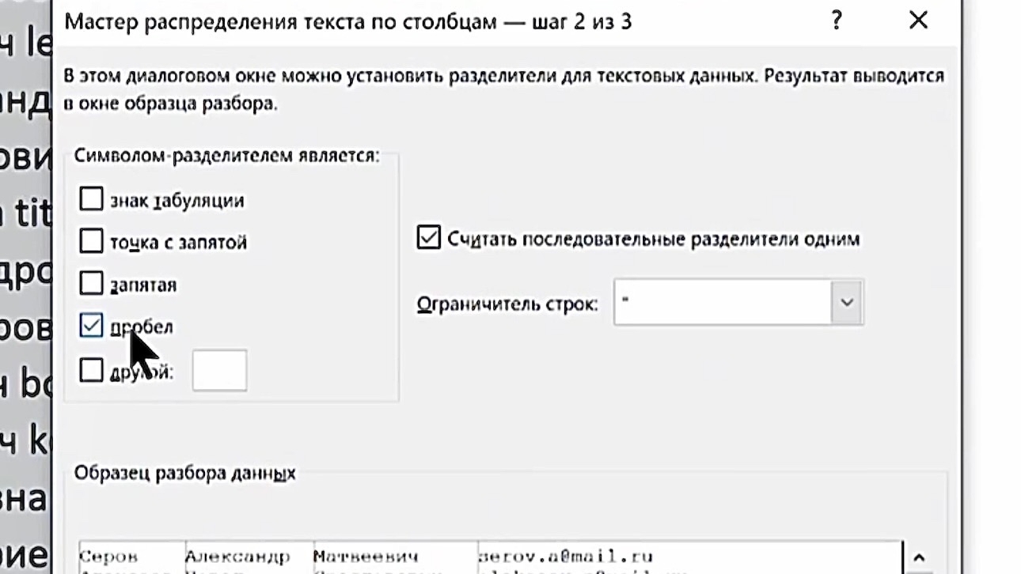Select the "Серов" column in preview

131,557
